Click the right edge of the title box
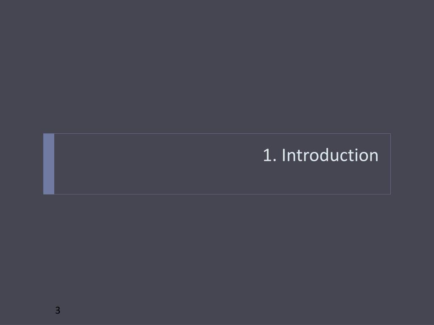This screenshot has width=434, height=325. coord(390,164)
